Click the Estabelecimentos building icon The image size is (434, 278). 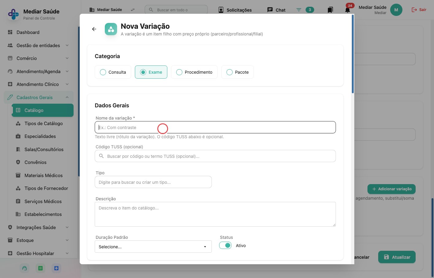18,214
